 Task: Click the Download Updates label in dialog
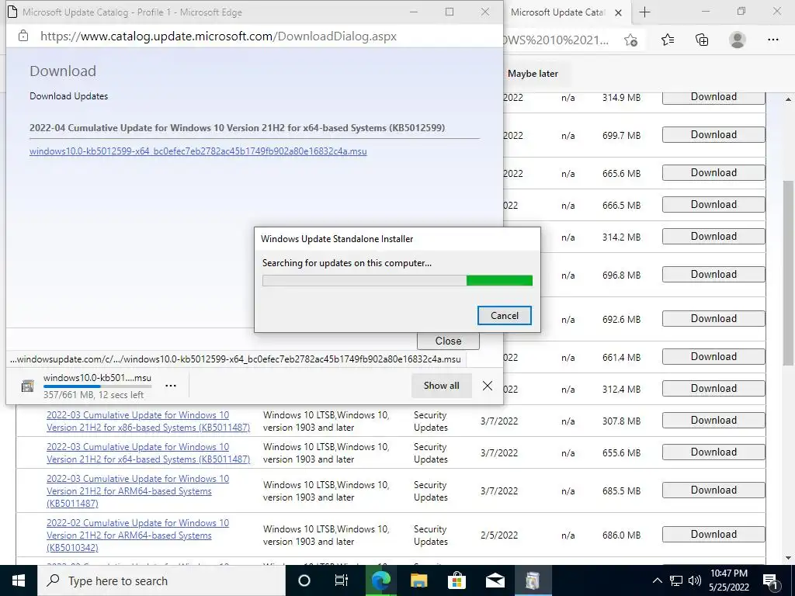tap(68, 96)
